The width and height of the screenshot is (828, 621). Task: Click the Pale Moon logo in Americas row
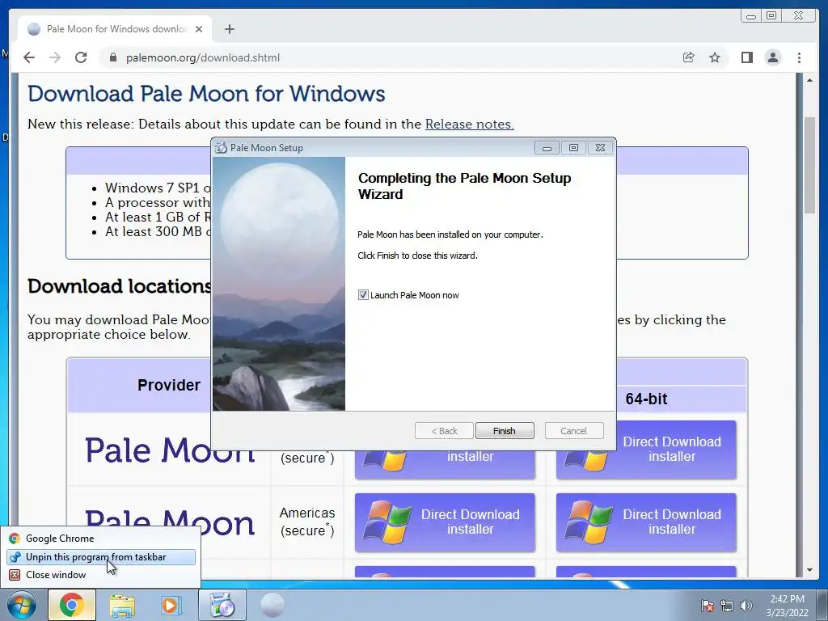pos(170,522)
